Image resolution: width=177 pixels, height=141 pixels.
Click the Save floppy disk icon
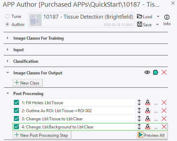pyautogui.click(x=140, y=24)
